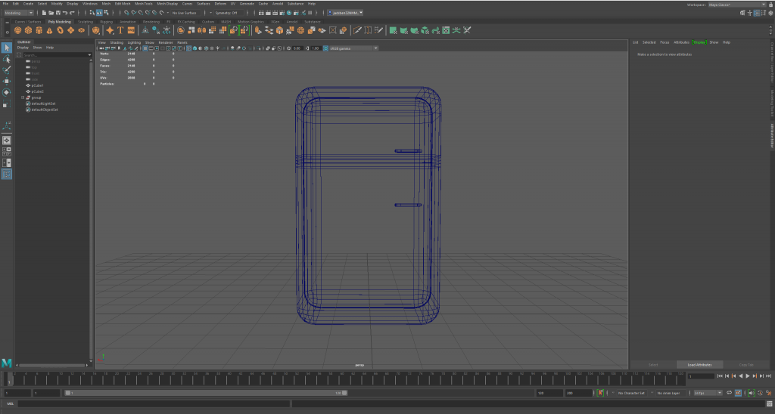Expand the group node in Outliner
The width and height of the screenshot is (775, 414).
[x=23, y=97]
